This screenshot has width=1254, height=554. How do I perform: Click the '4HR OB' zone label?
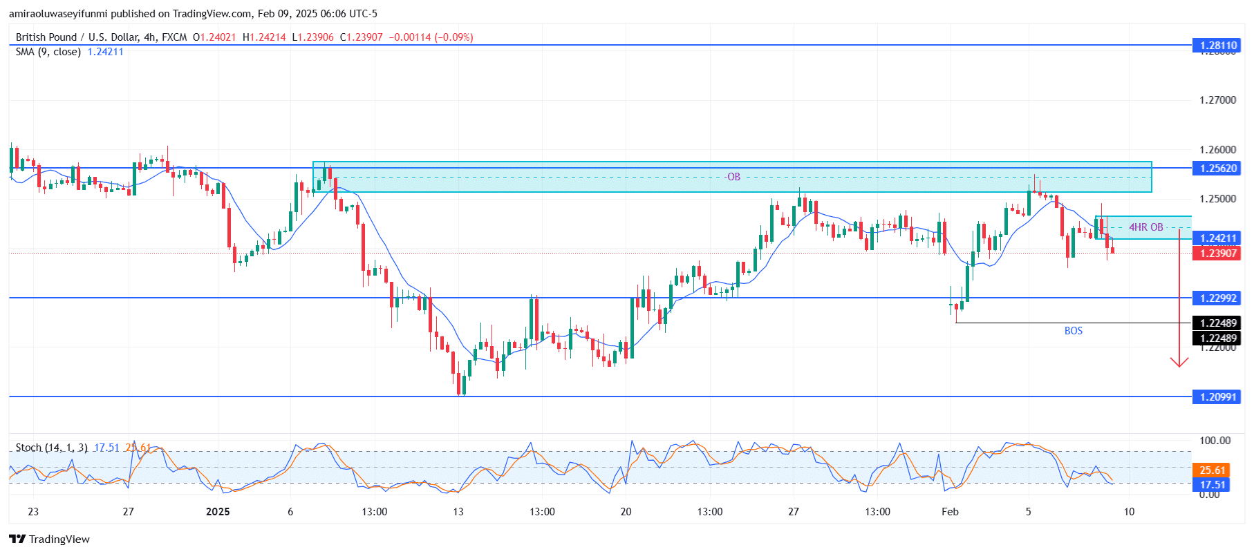coord(1145,227)
